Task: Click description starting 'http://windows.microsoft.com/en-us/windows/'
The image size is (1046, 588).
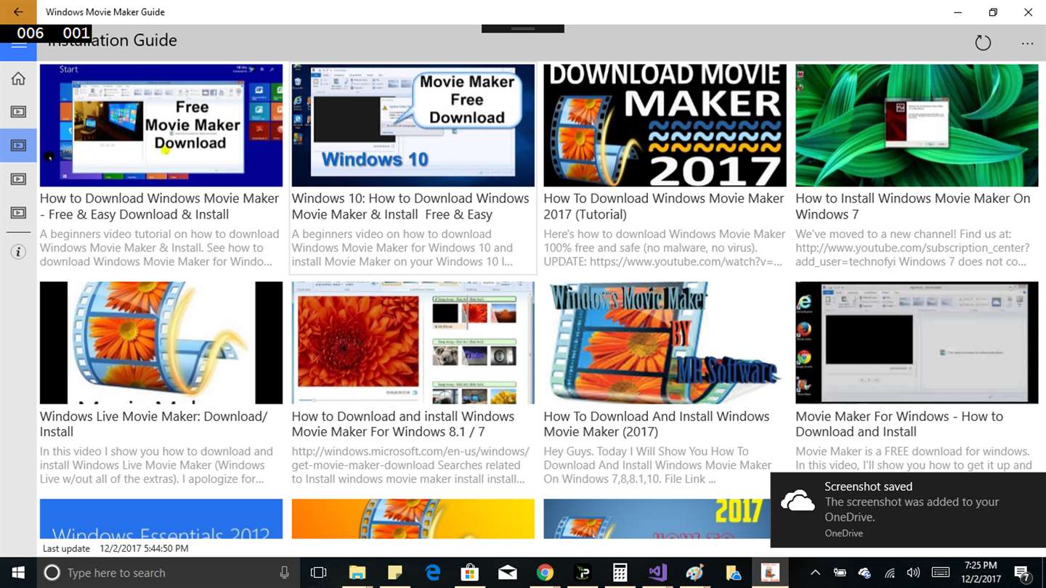Action: point(410,465)
